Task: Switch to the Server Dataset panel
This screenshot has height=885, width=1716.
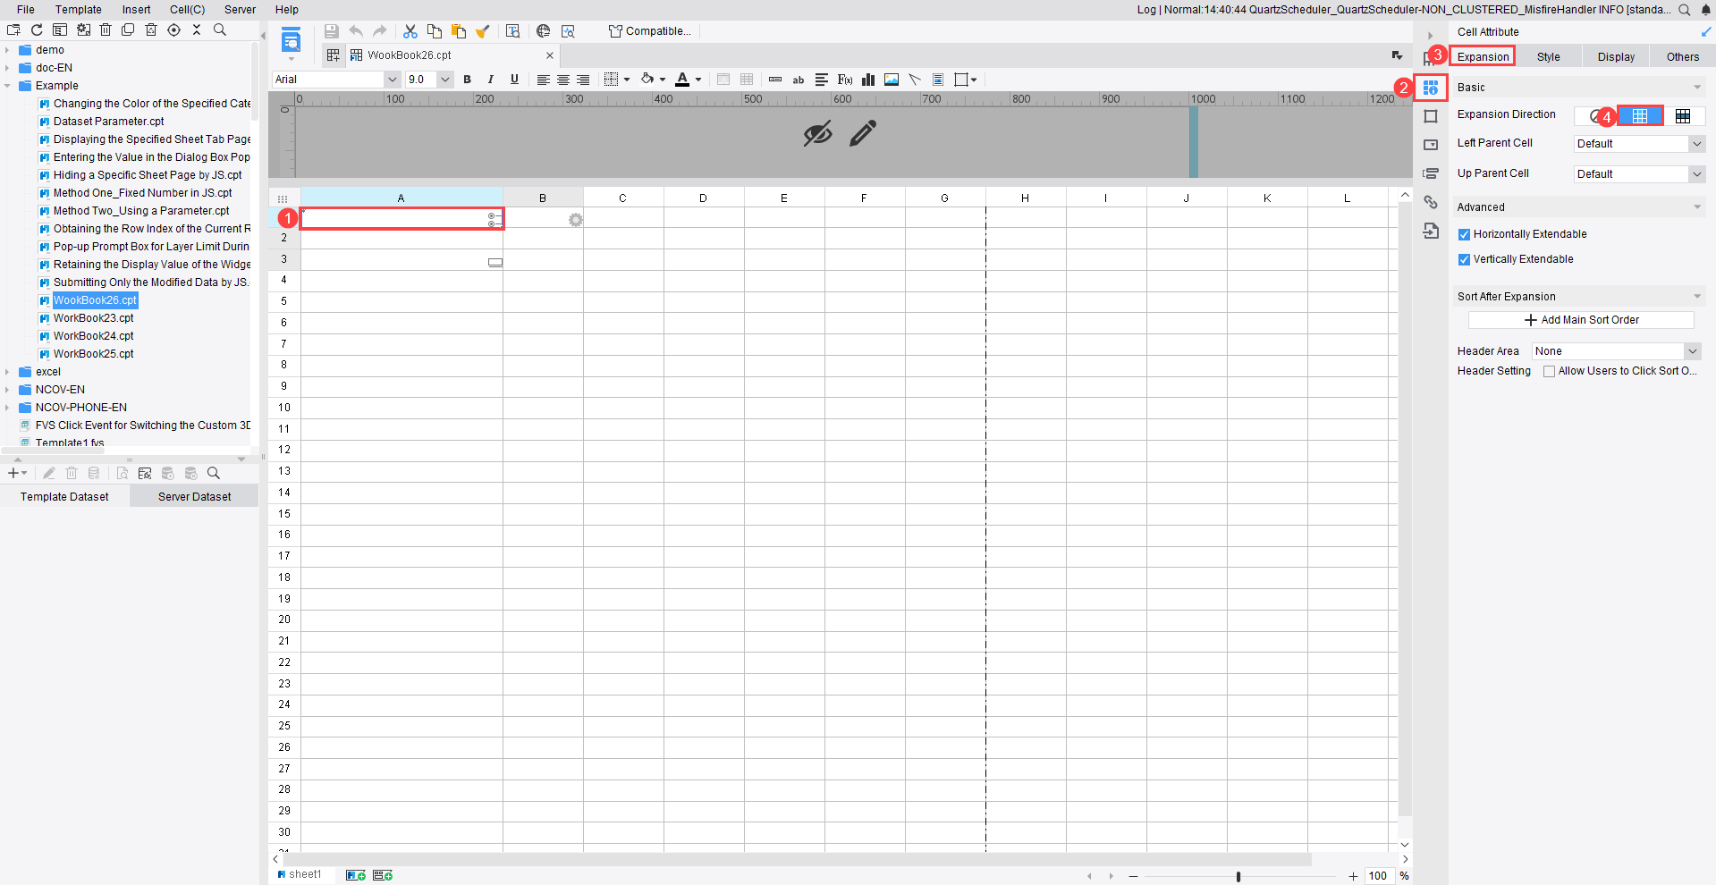Action: coord(193,496)
